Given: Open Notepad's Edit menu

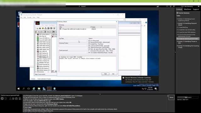Looking at the screenshot, I should (x=24, y=17).
